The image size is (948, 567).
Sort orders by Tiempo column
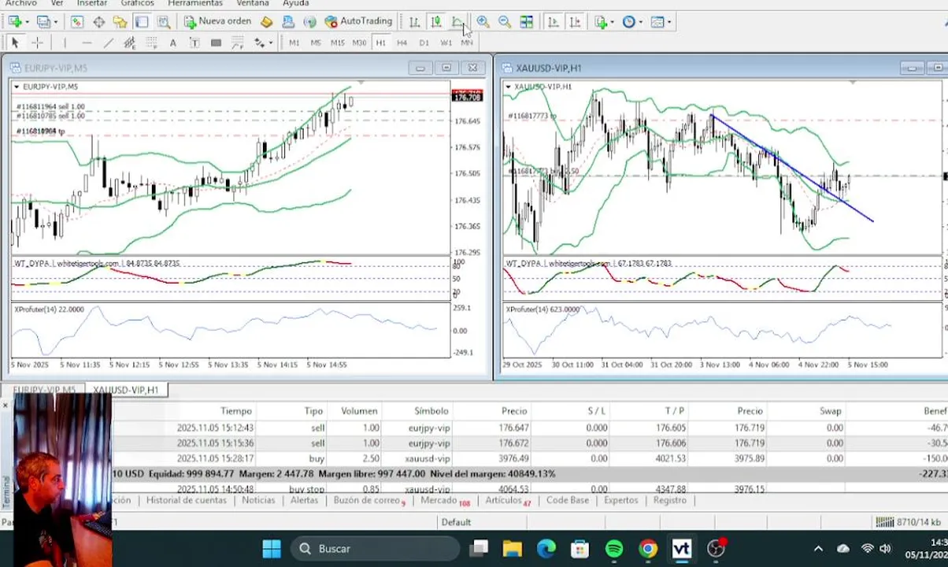[x=236, y=411]
